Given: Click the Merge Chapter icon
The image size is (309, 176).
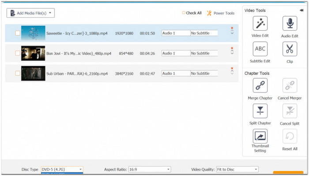Looking at the screenshot, I should coord(260,85).
